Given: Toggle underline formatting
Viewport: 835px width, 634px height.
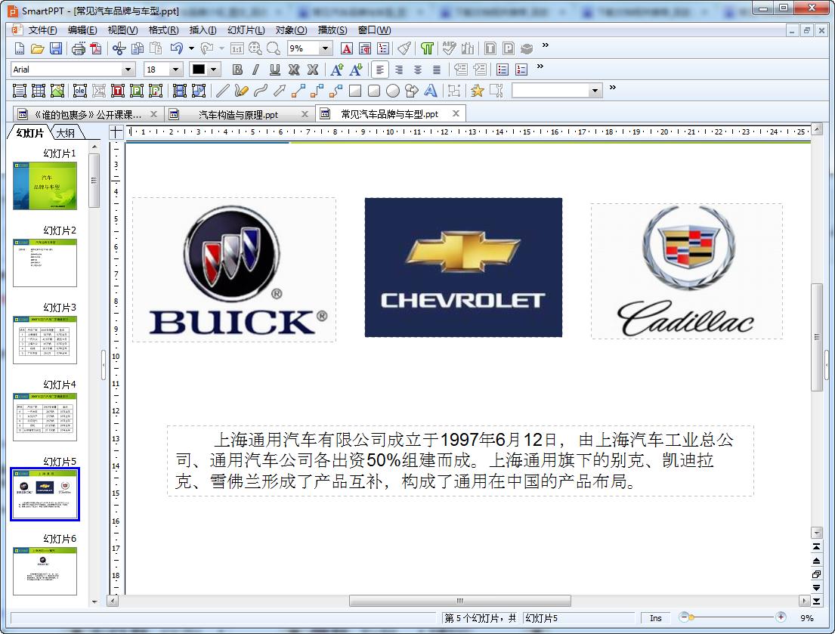Looking at the screenshot, I should (x=275, y=70).
